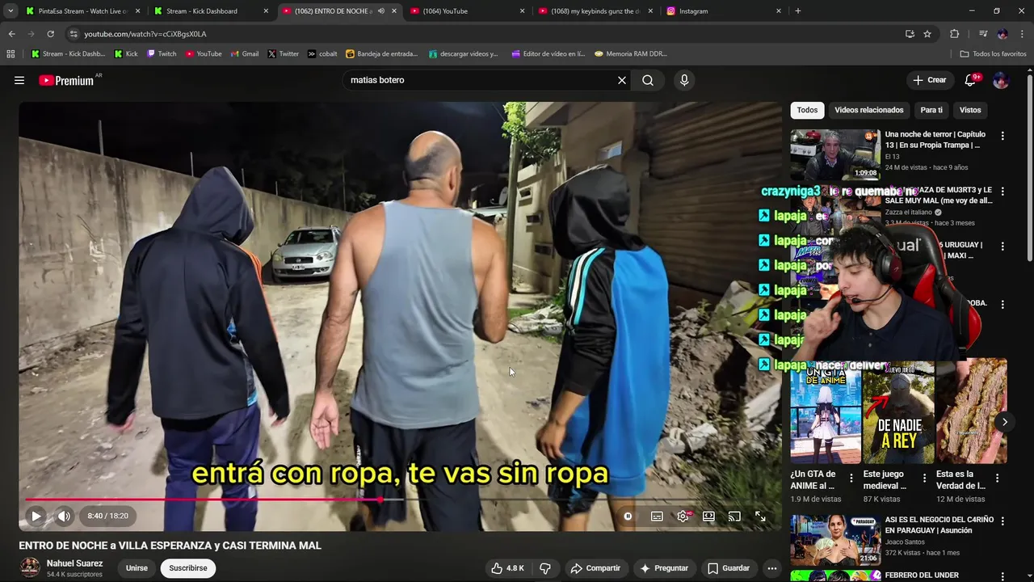The width and height of the screenshot is (1034, 582).
Task: Open a new browser tab
Action: pos(798,11)
